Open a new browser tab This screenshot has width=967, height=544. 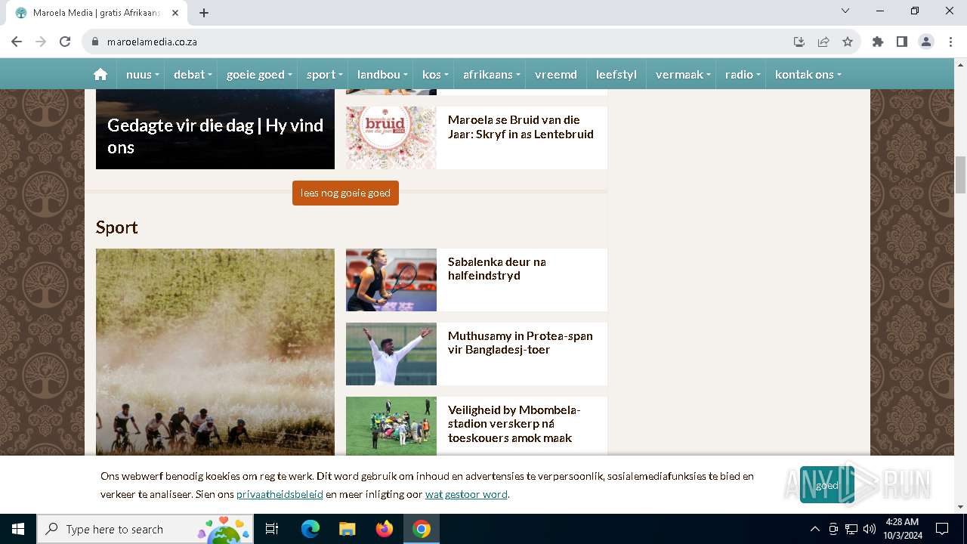[204, 12]
